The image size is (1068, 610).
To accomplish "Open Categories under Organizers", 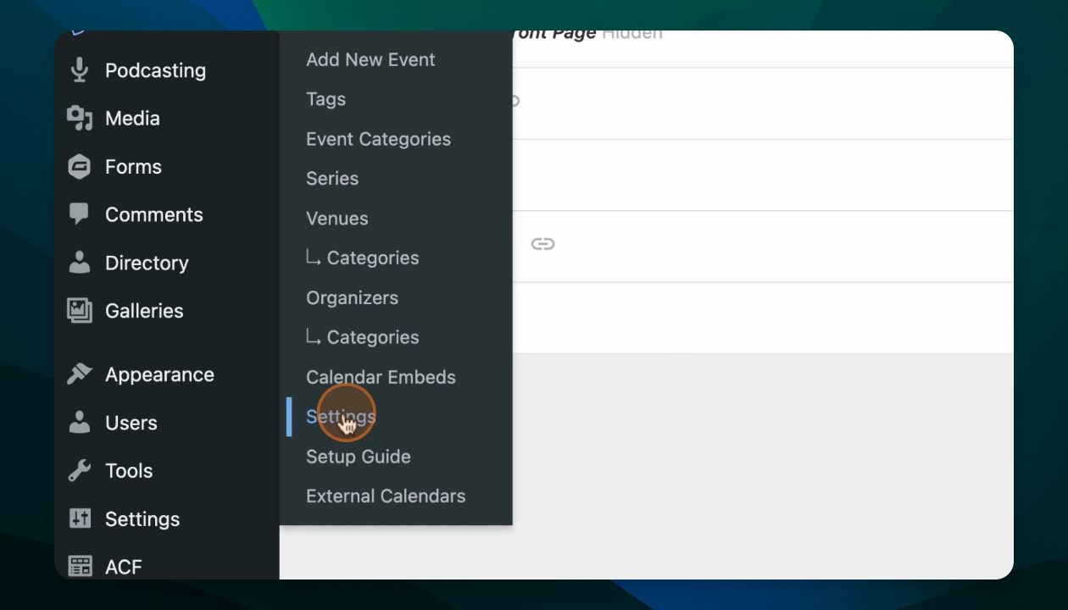I will pos(372,337).
